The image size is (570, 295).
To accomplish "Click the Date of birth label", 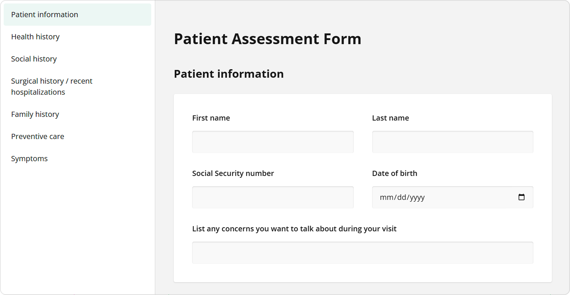I will [x=395, y=173].
